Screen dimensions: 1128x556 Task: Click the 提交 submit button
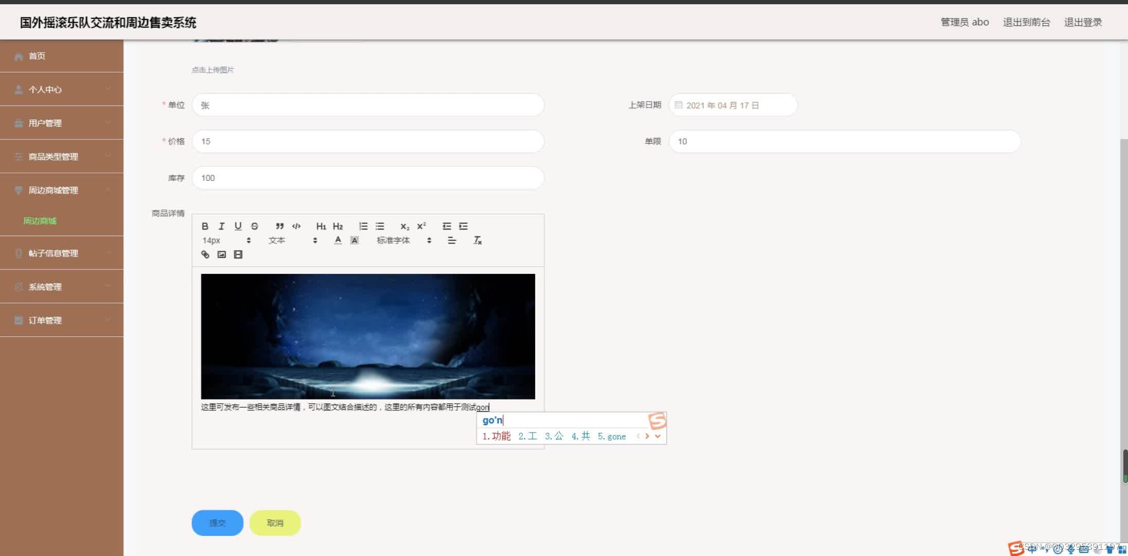pos(217,523)
